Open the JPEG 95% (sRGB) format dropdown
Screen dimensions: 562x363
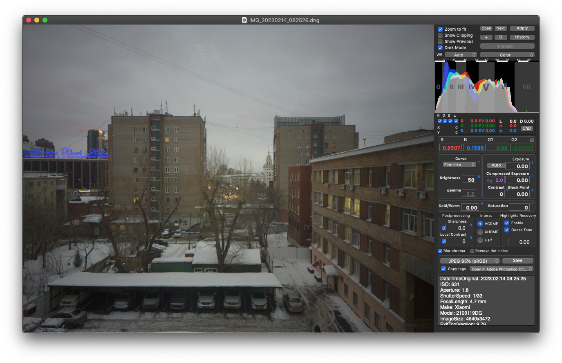(x=470, y=261)
